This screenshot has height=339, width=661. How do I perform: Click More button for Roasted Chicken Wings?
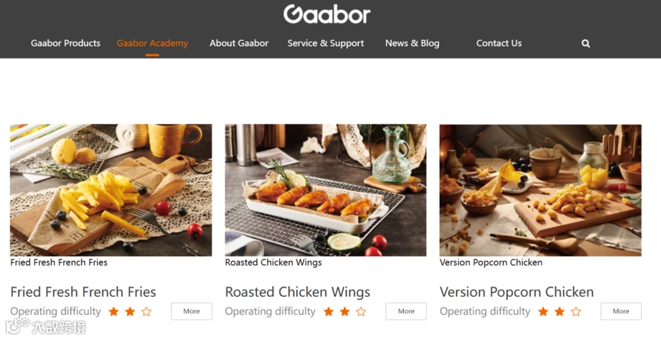pyautogui.click(x=406, y=311)
